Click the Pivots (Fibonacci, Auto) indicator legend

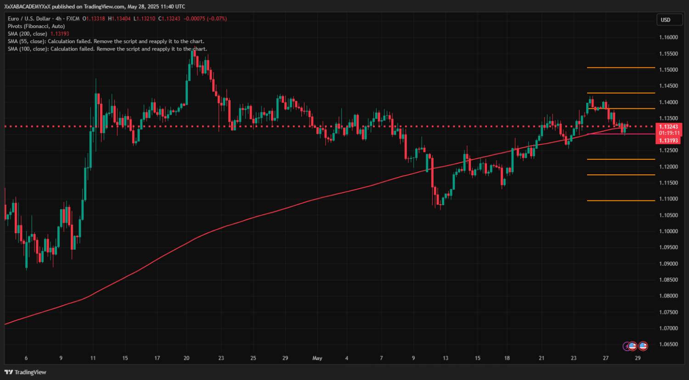tap(36, 26)
